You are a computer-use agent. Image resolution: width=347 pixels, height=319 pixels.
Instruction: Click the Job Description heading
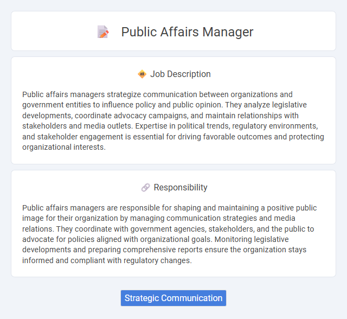point(181,74)
